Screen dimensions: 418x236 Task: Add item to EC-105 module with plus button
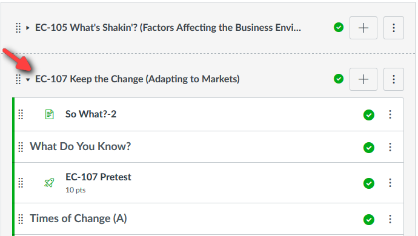(x=363, y=28)
